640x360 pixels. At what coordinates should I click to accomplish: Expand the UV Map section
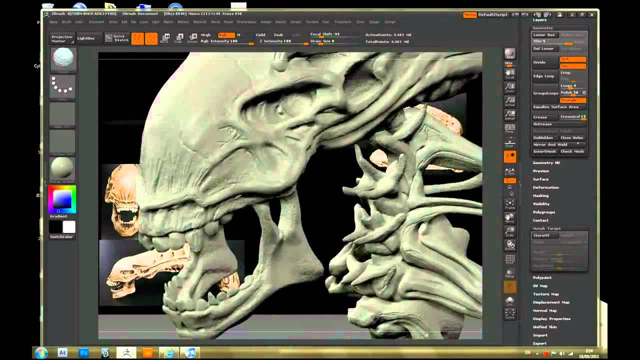(x=540, y=286)
